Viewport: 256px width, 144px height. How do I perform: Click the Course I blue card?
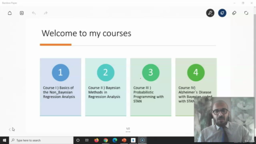pyautogui.click(x=60, y=87)
